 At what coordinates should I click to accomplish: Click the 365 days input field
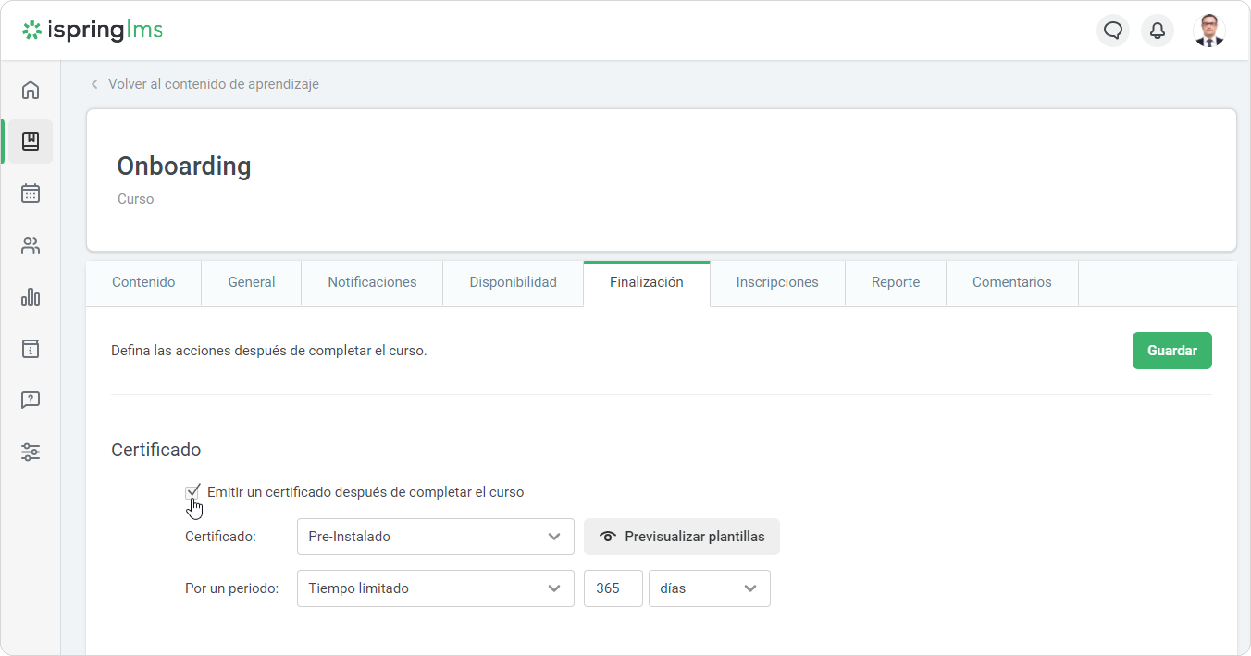coord(613,588)
